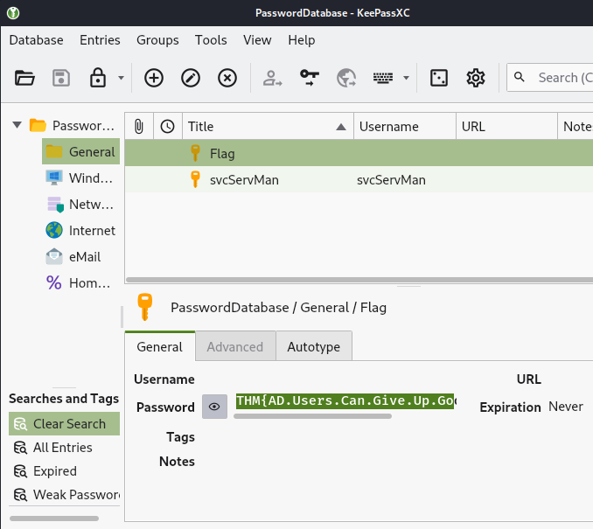Focus the Search input field
This screenshot has width=593, height=529.
[x=550, y=78]
